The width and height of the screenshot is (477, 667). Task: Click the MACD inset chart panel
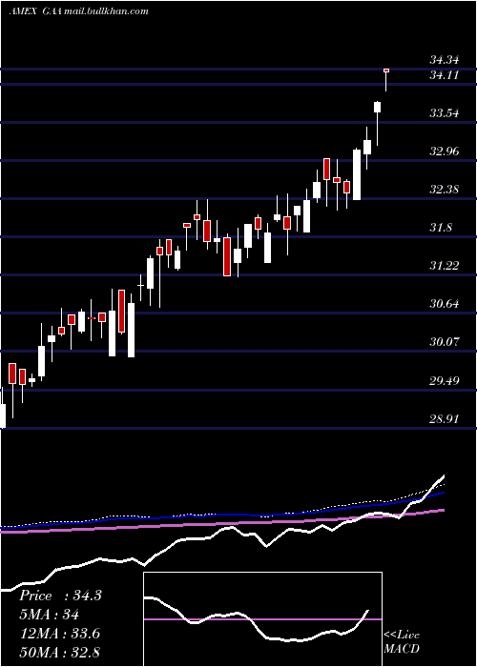pyautogui.click(x=262, y=619)
